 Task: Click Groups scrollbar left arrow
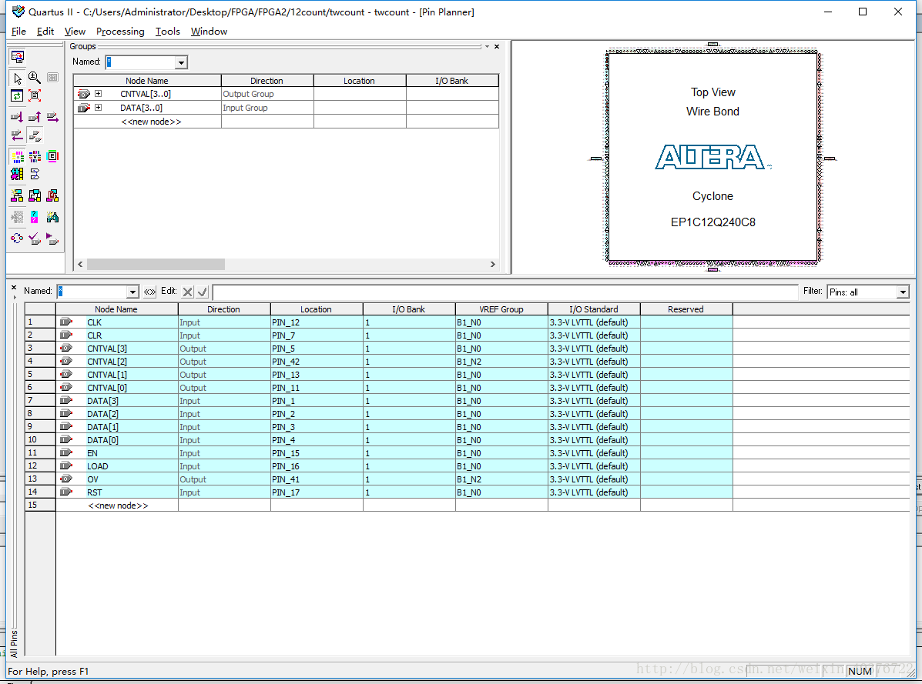tap(80, 264)
